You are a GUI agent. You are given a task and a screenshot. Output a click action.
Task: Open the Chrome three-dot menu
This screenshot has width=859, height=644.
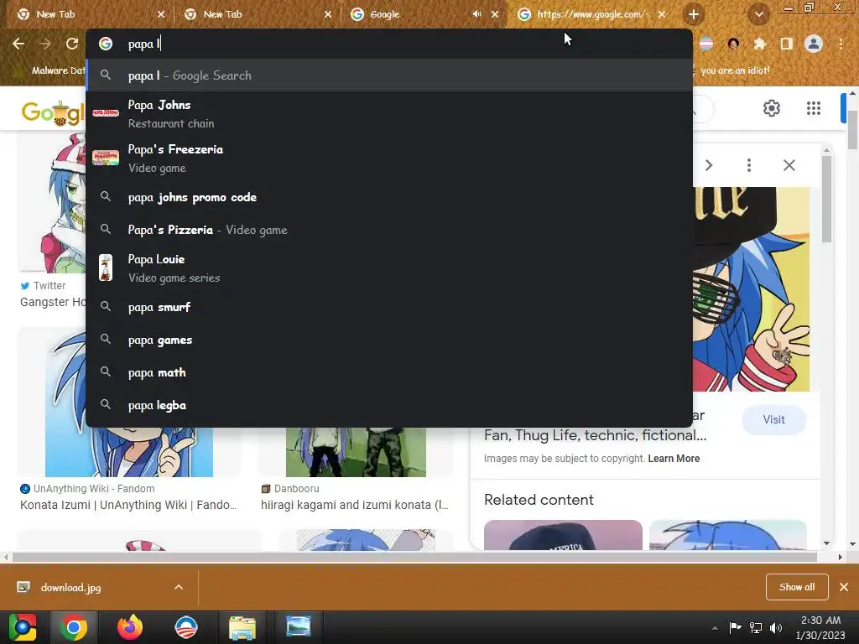coord(841,44)
